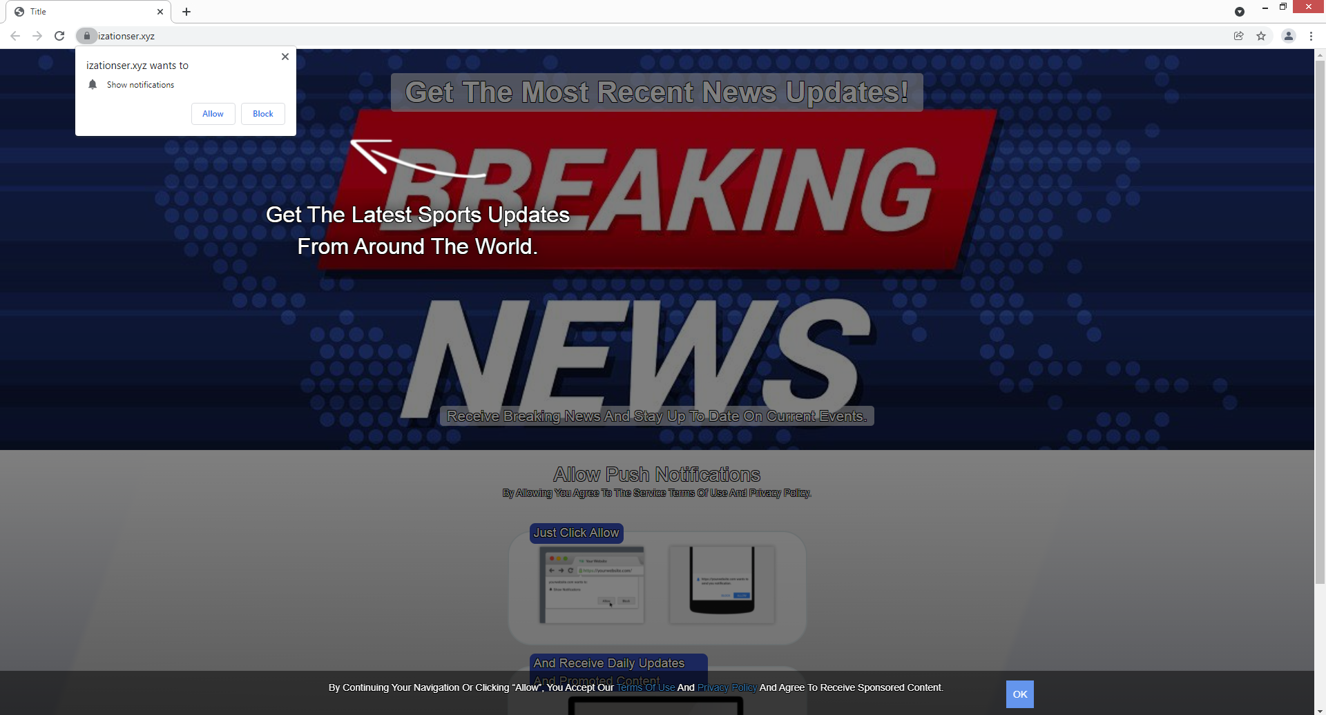Bookmark this tab with the star icon
Screen dimensions: 1326x715
pyautogui.click(x=1261, y=36)
